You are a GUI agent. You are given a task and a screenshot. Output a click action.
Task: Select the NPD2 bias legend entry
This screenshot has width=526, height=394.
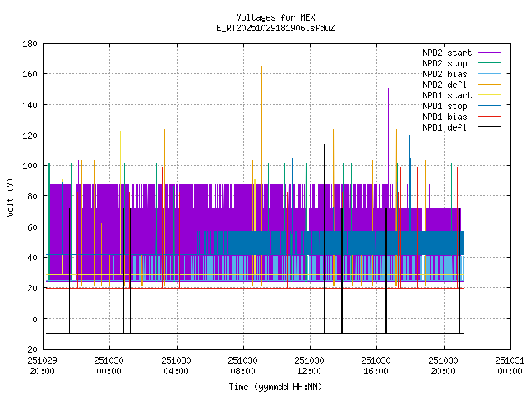coord(446,73)
